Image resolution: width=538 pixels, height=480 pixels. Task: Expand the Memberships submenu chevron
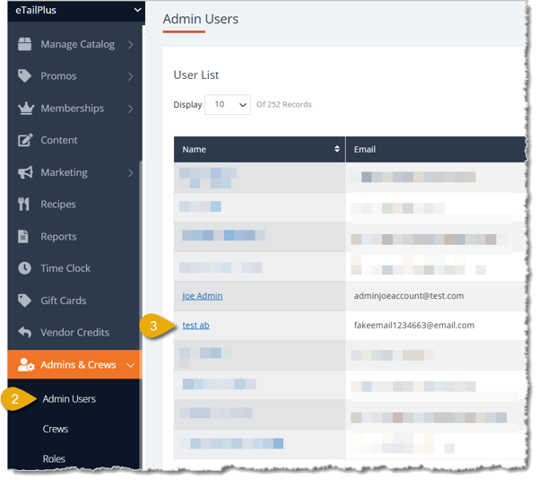pos(131,109)
